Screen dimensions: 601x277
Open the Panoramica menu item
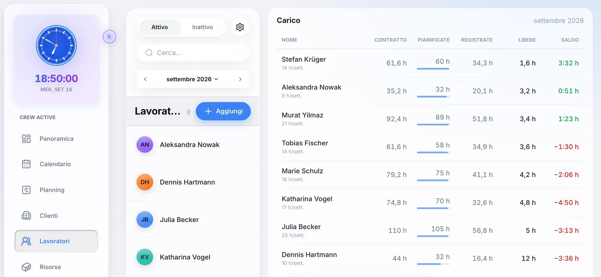pos(56,139)
